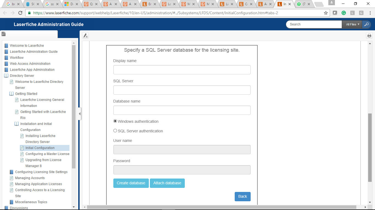Expand the Laserfiche App Administration book

6,70
